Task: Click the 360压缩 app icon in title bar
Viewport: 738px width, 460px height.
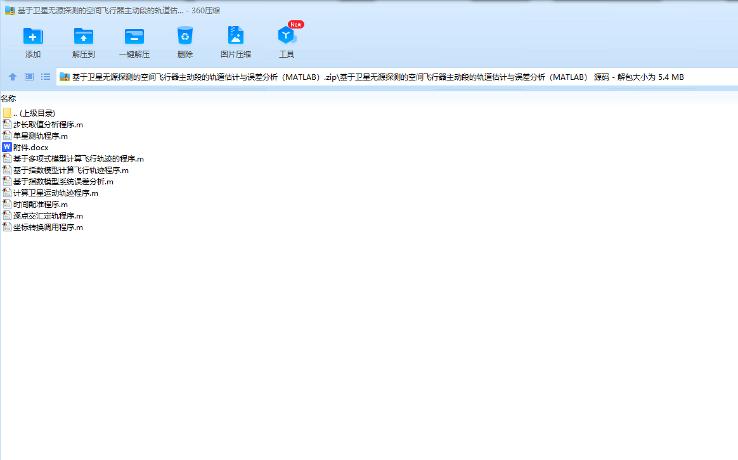Action: pos(10,10)
